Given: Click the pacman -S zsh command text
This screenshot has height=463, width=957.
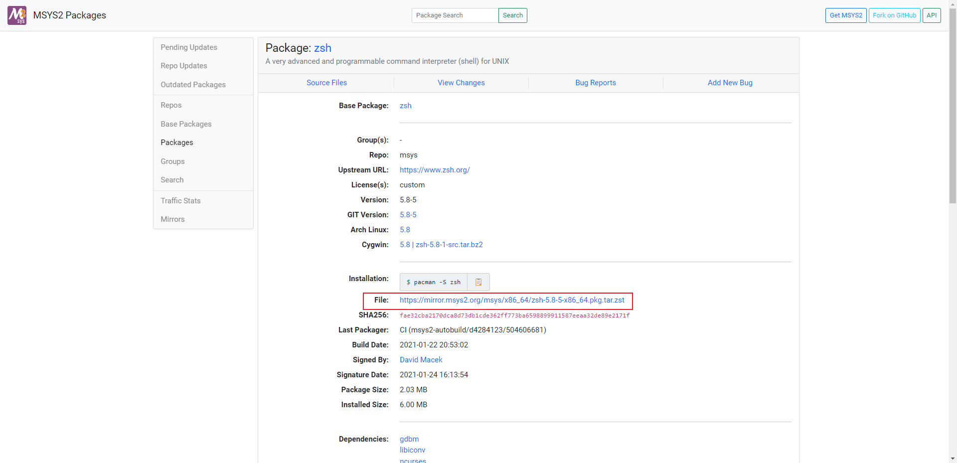Looking at the screenshot, I should point(434,282).
